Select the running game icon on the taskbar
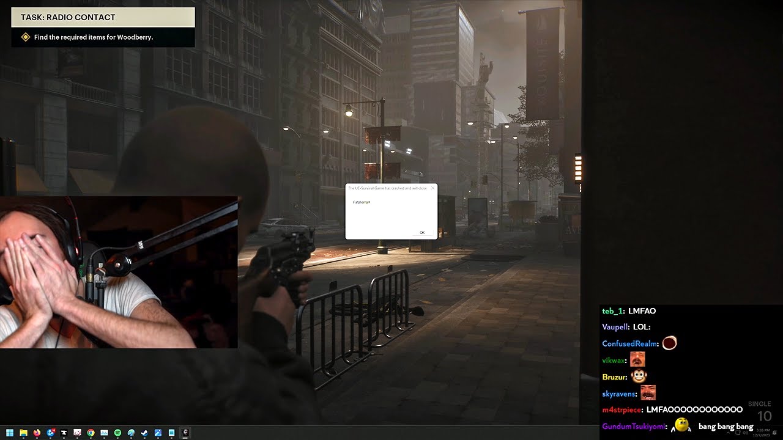783x440 pixels. (x=185, y=433)
